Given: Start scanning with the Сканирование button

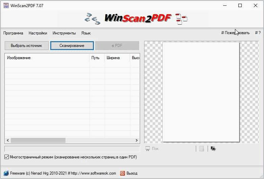Looking at the screenshot, I should pyautogui.click(x=72, y=46).
